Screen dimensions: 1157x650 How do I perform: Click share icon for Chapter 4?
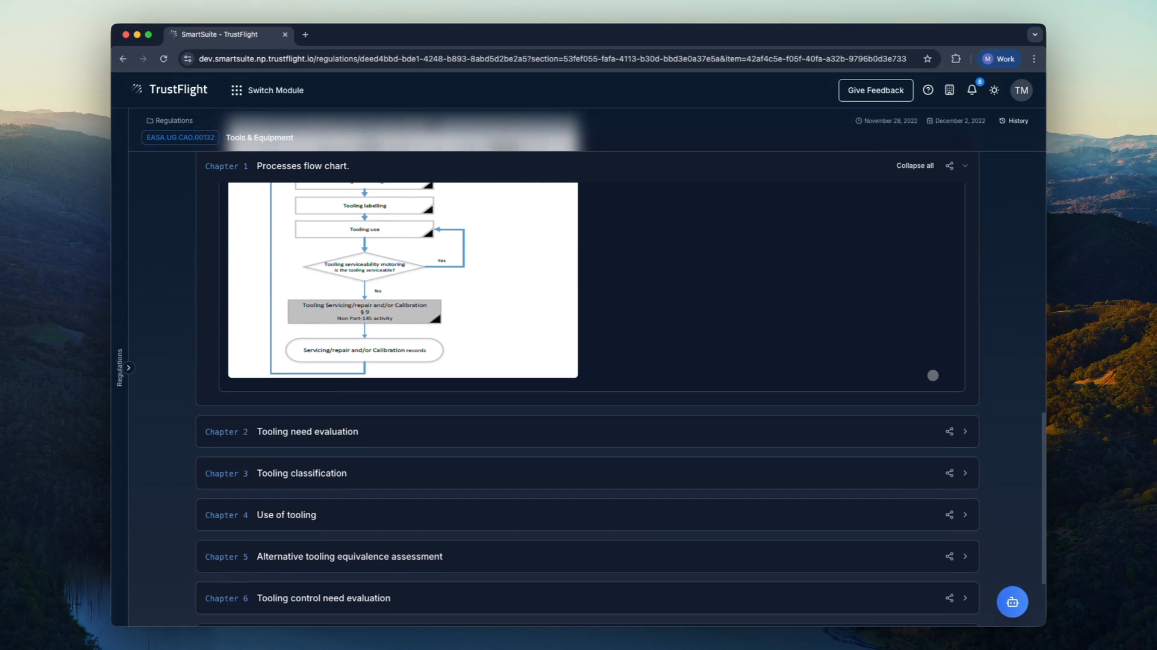pos(949,515)
